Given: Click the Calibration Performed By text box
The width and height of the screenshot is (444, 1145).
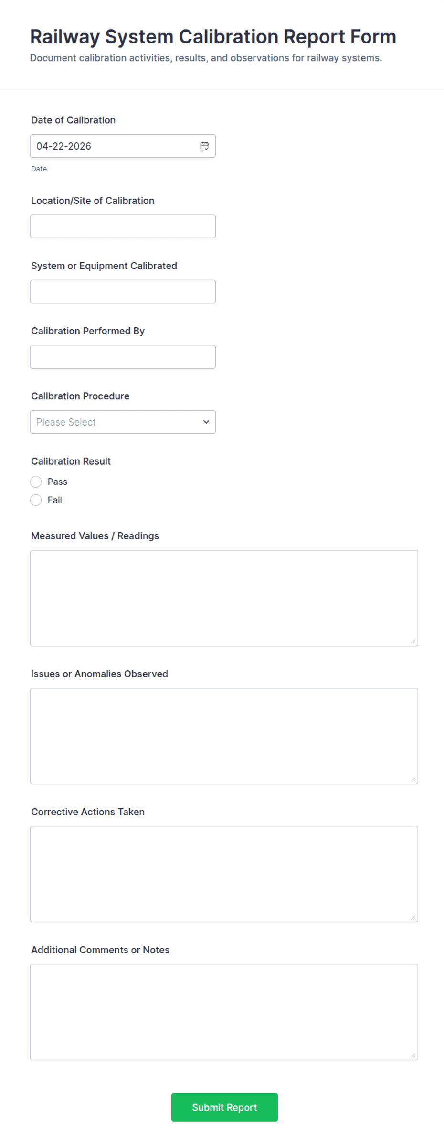Looking at the screenshot, I should pos(123,357).
